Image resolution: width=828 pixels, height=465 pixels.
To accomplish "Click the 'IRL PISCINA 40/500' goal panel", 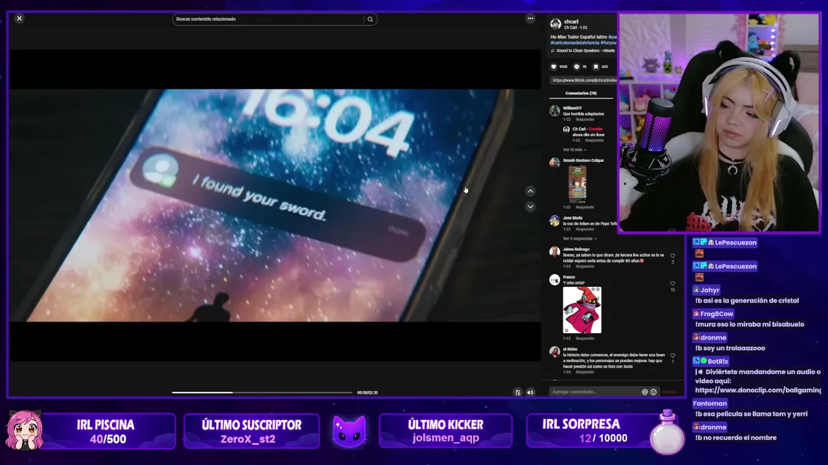I will [107, 431].
